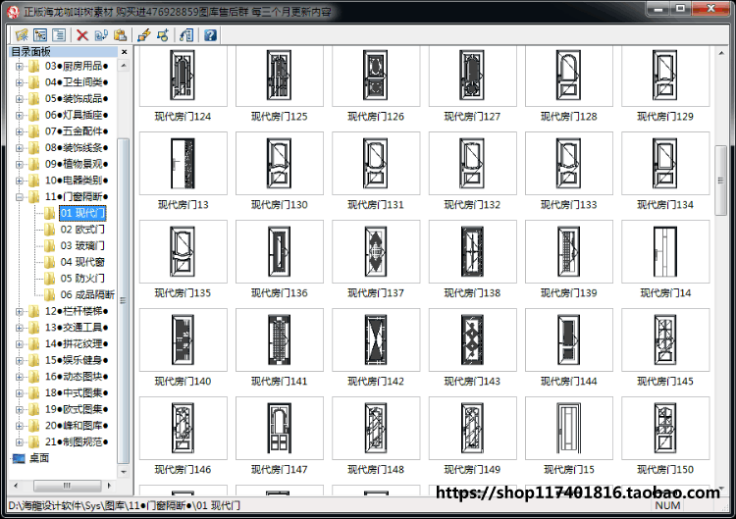
Task: Select the 现代房门14 door thumbnail
Action: click(665, 251)
